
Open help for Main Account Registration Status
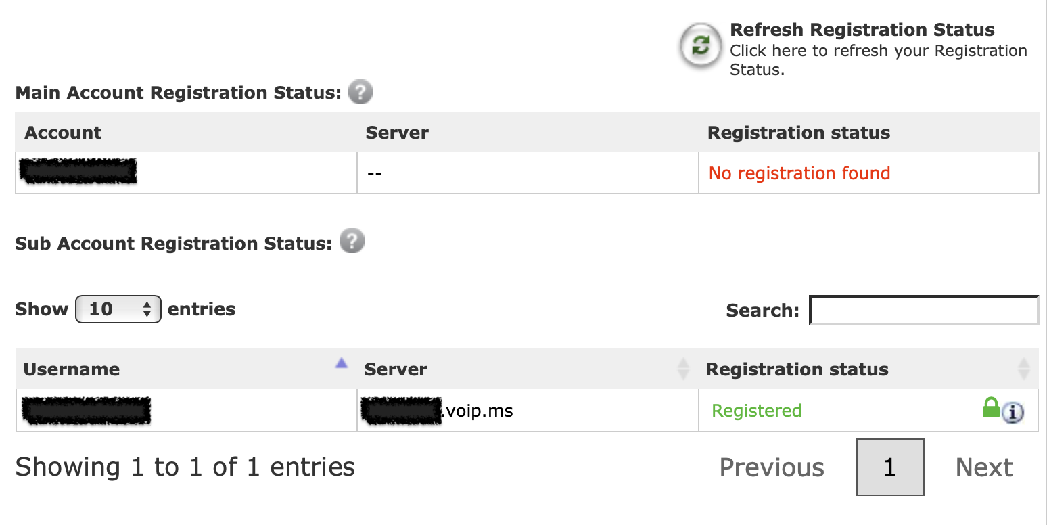(x=360, y=92)
